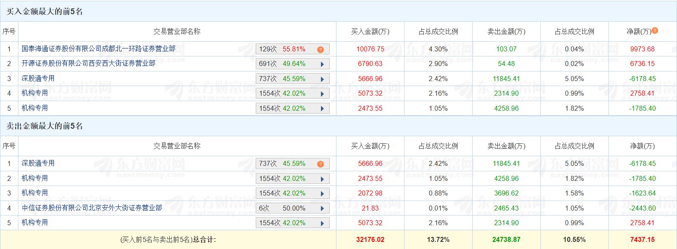The height and width of the screenshot is (249, 677).
Task: Open the 深股通专用 link in the sell table
Action: 38,163
